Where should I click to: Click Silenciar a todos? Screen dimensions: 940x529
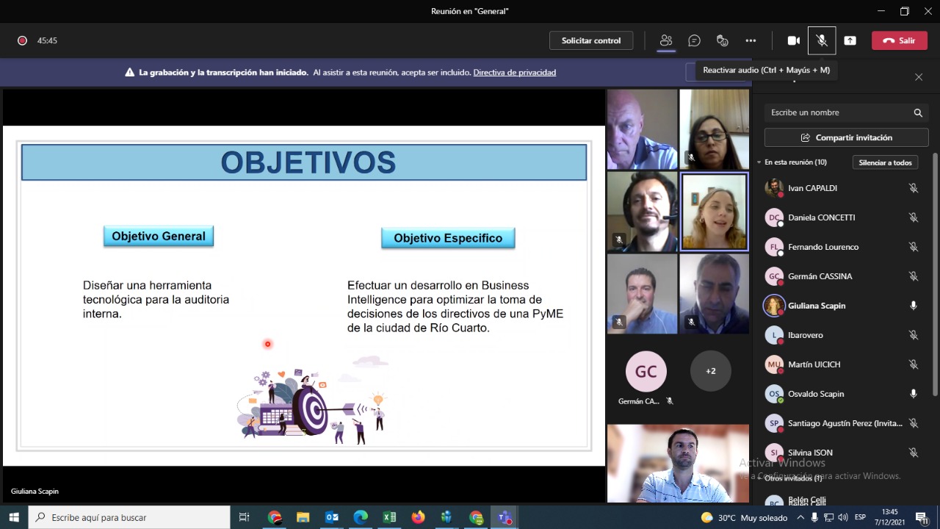pyautogui.click(x=885, y=162)
